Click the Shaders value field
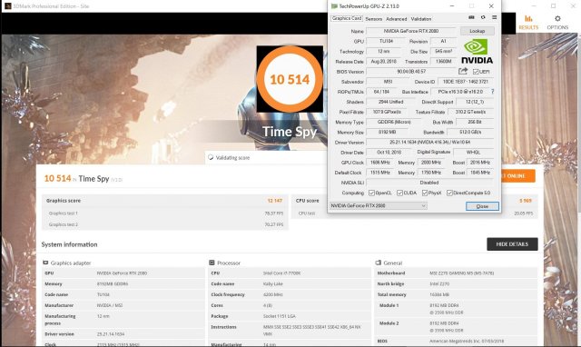The height and width of the screenshot is (347, 581). point(391,102)
